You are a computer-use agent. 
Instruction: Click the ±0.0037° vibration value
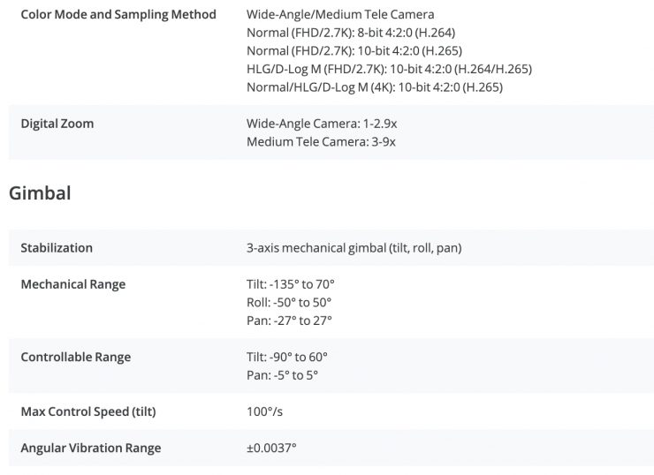click(271, 448)
